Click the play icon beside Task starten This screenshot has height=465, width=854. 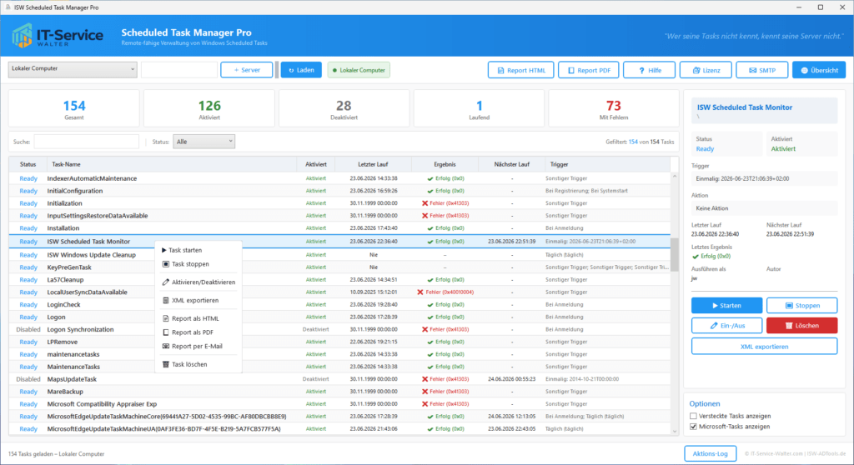pos(164,250)
